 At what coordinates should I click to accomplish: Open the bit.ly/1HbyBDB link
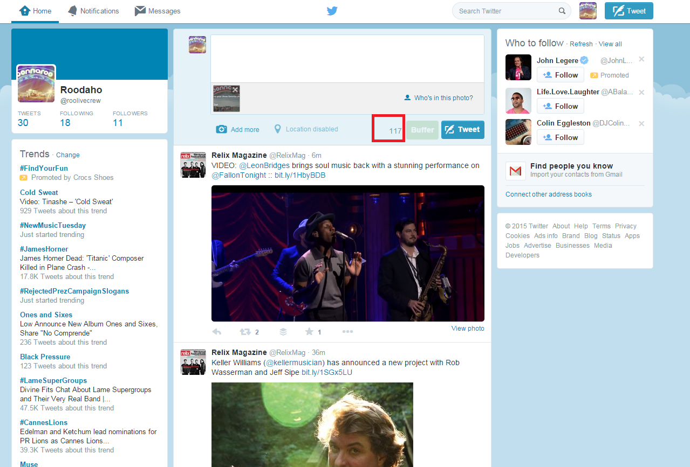point(300,175)
